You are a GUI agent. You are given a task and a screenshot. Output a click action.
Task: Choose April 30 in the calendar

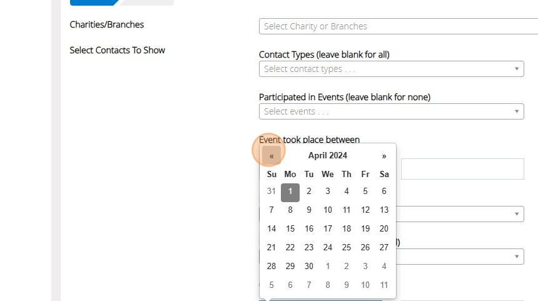point(309,266)
